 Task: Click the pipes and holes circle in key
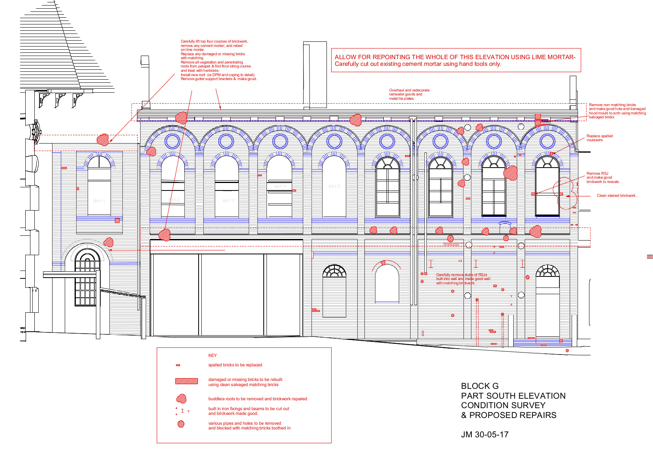pyautogui.click(x=181, y=424)
